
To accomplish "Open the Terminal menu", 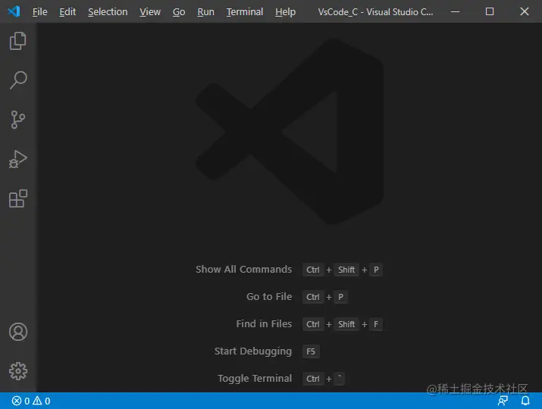I will tap(245, 12).
